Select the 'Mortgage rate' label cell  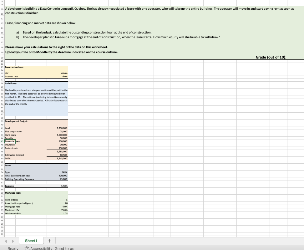13,207
